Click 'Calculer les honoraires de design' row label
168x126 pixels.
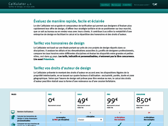[x=27, y=118]
